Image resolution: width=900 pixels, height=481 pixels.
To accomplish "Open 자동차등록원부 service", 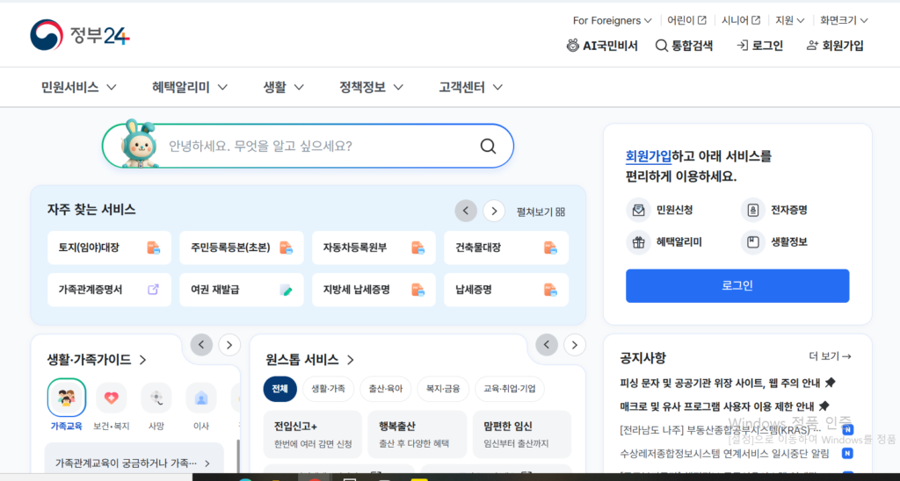I will tap(374, 248).
